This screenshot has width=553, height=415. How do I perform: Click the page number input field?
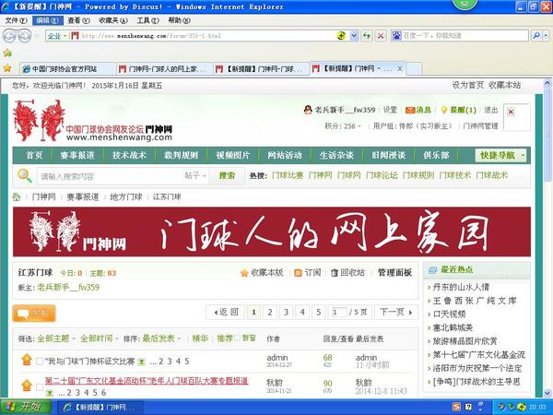[340, 312]
